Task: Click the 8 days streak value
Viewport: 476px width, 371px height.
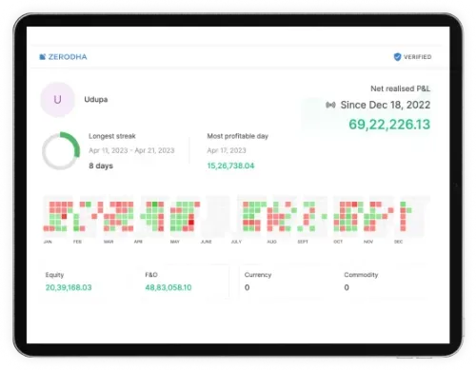Action: click(x=101, y=166)
